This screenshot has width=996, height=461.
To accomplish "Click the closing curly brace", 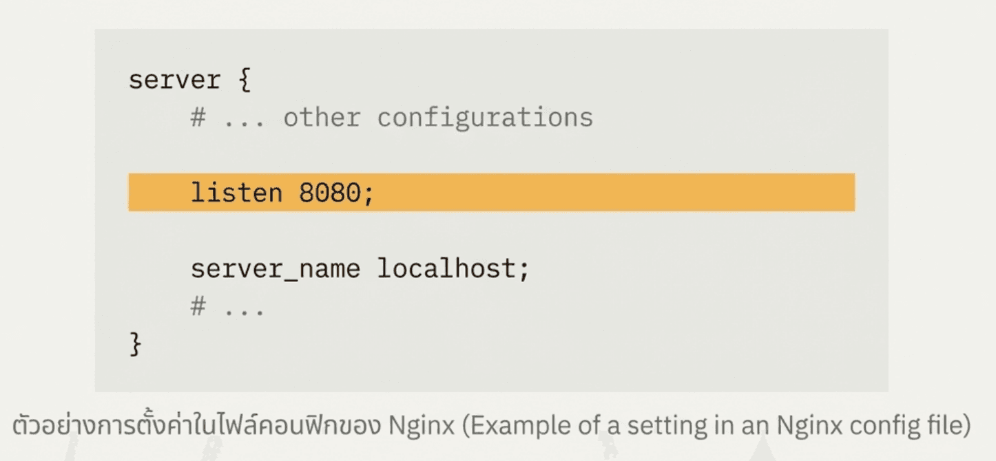I will tap(135, 344).
